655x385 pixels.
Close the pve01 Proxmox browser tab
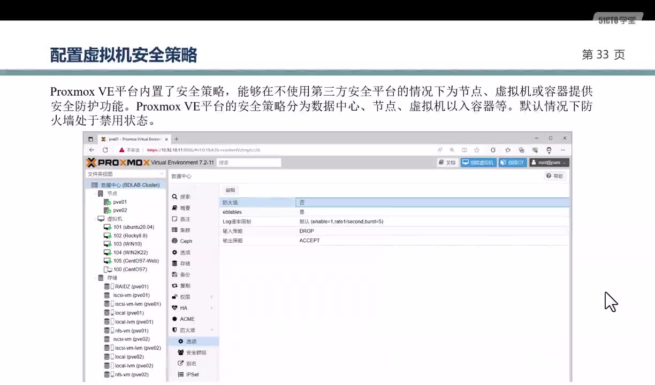pos(166,139)
